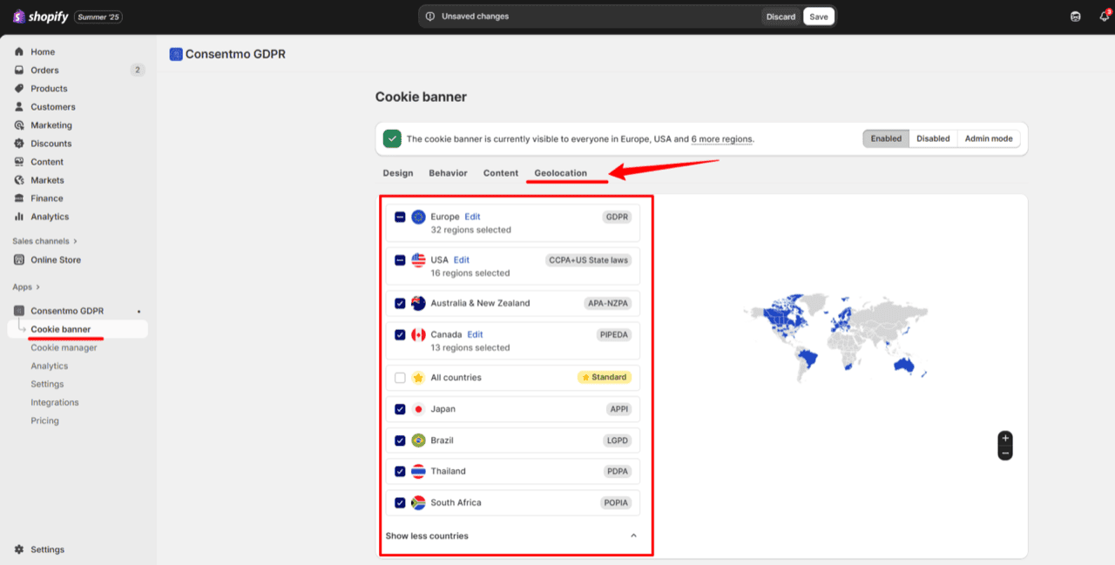Click the Markets globe icon

coord(19,180)
